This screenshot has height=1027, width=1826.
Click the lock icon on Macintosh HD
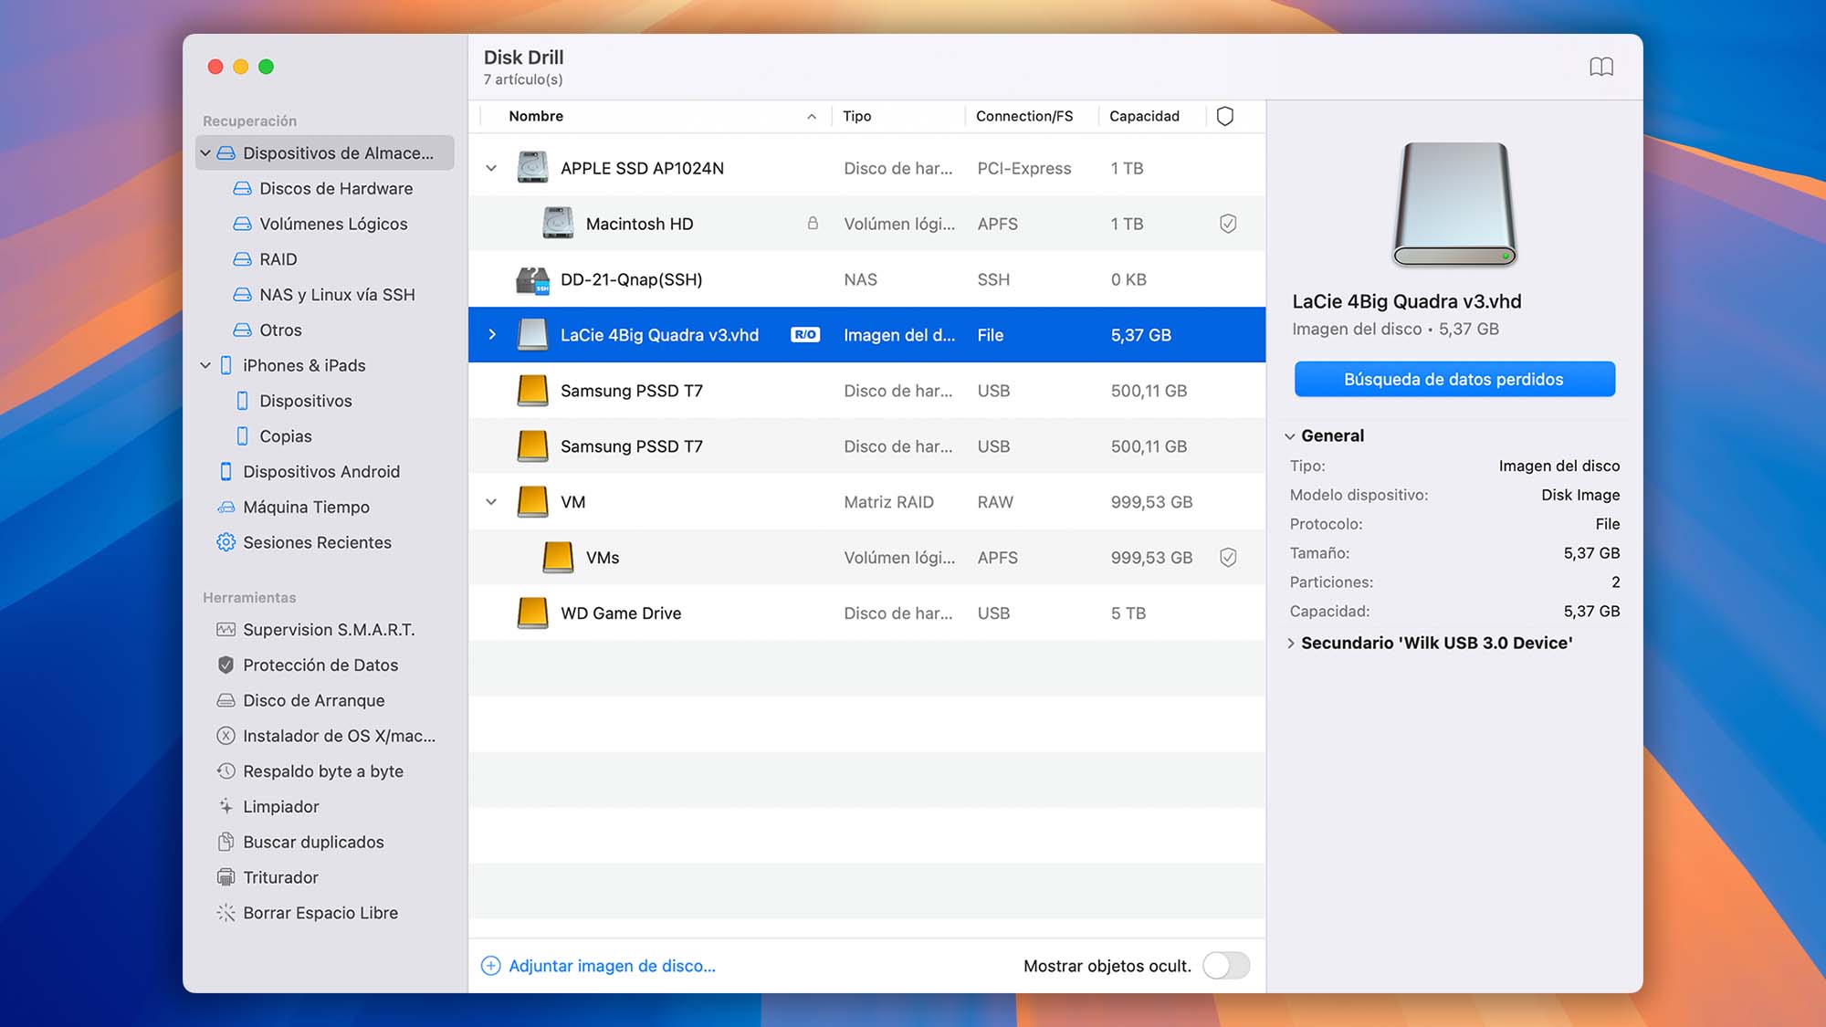tap(813, 224)
